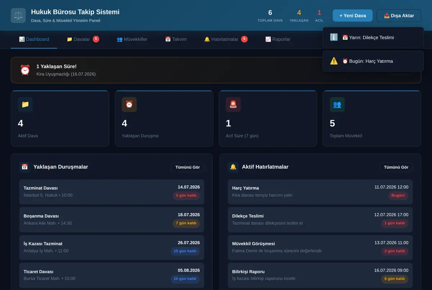Click the '3 gün kaldı' badge

click(x=186, y=196)
